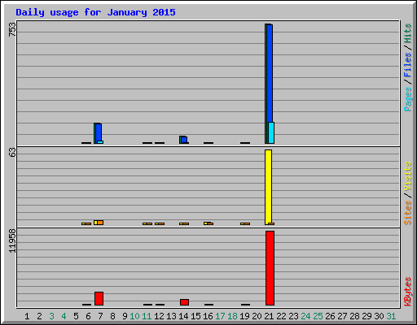Screen dimensions: 417x325
Task: Click day 2 on the x-axis
Action: (39, 316)
